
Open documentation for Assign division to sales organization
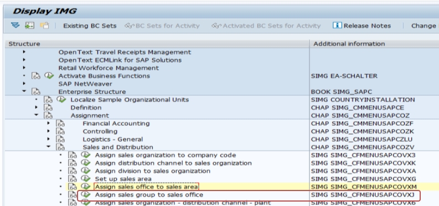pyautogui.click(x=73, y=171)
